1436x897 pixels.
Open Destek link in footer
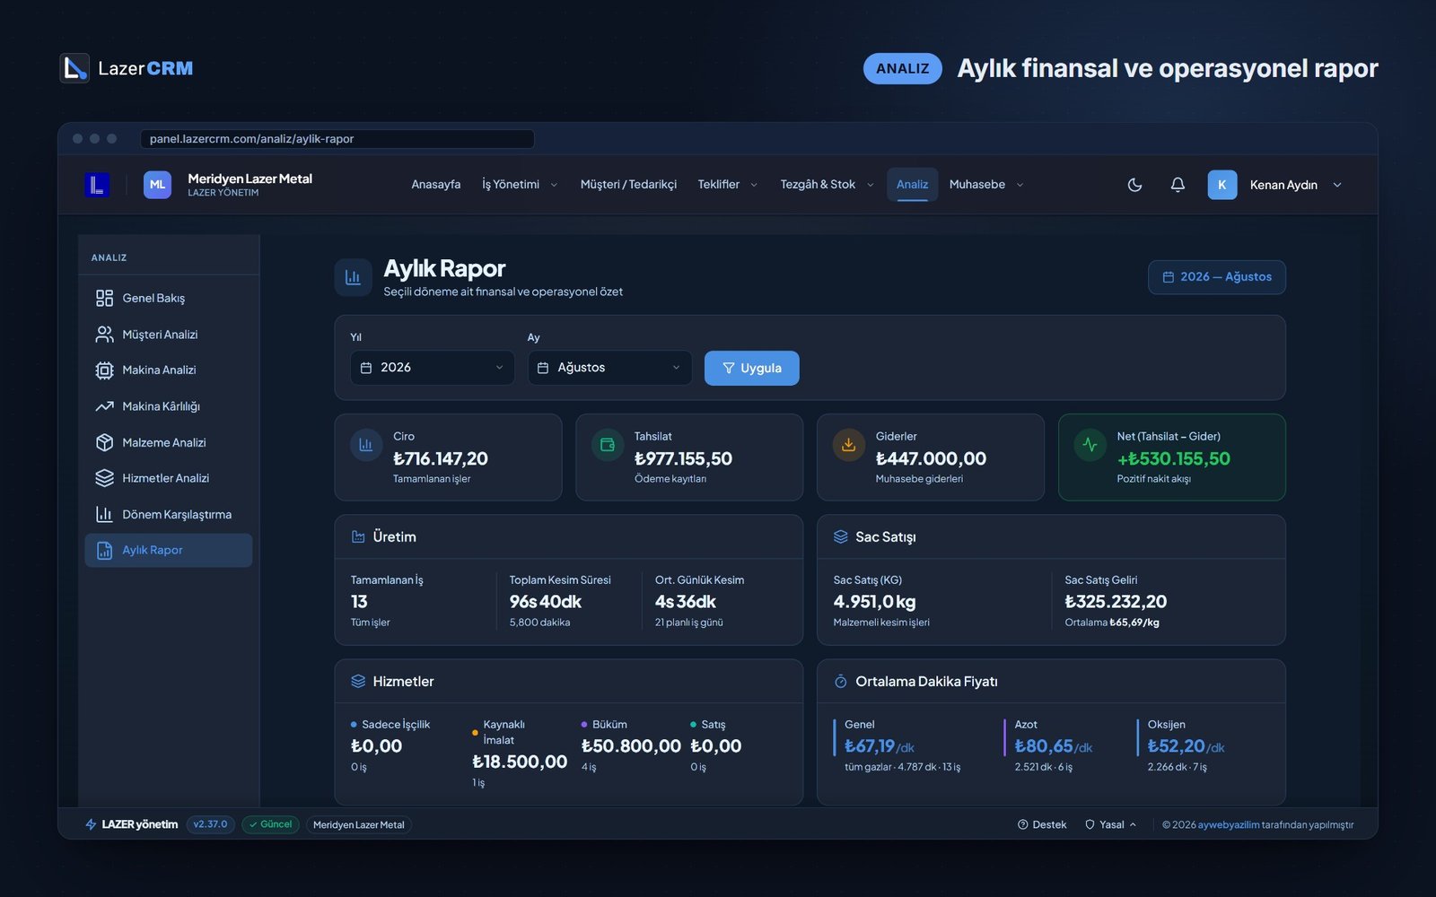point(1042,824)
